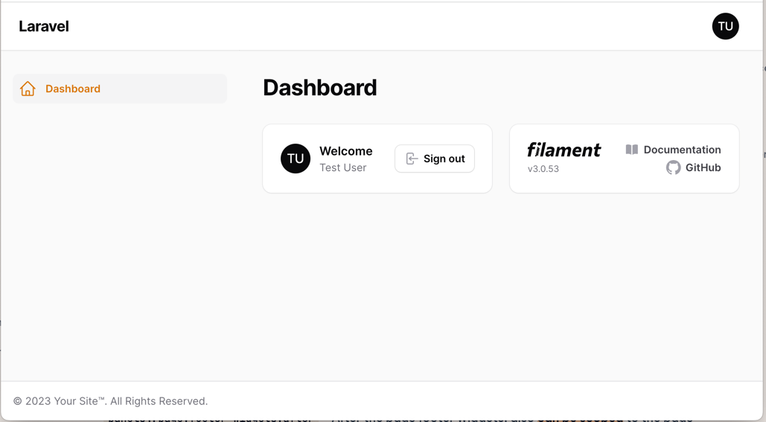Click the Dashboard page heading

pos(319,88)
